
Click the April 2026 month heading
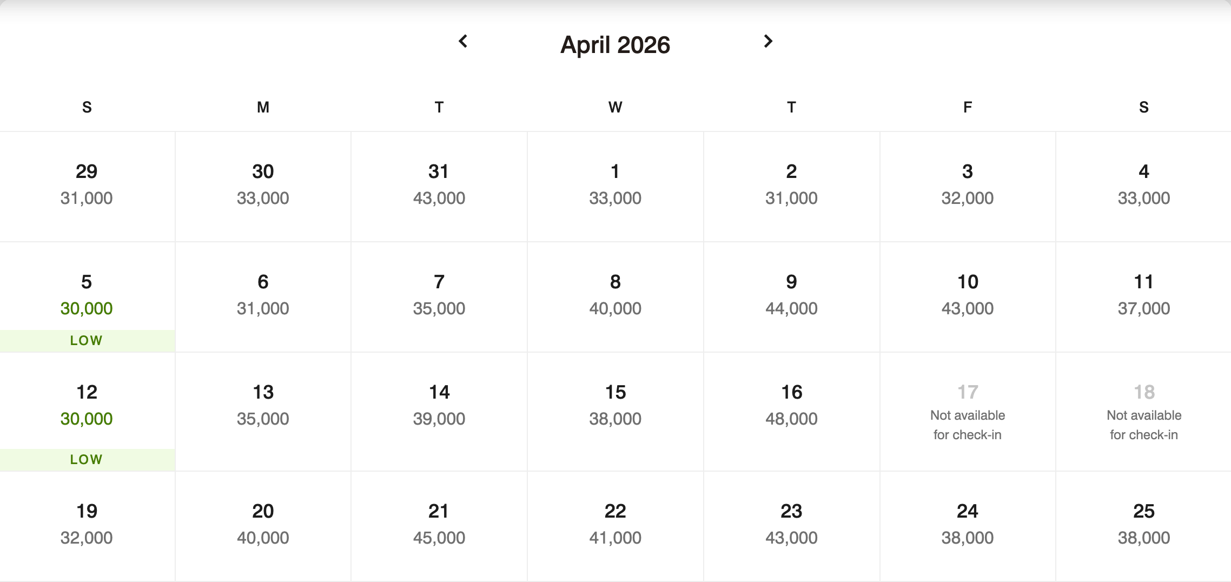tap(615, 45)
